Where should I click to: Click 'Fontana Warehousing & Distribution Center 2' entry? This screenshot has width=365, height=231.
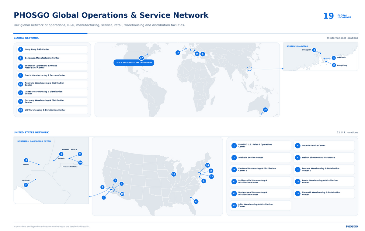point(324,170)
